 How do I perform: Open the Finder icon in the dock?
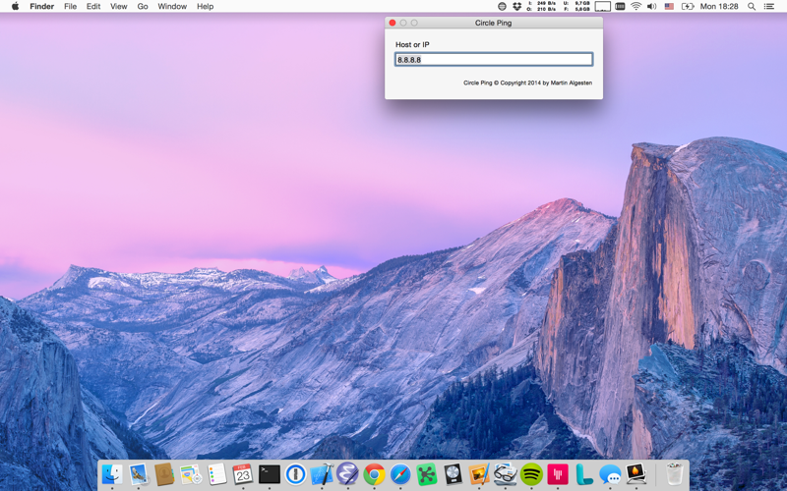click(112, 474)
